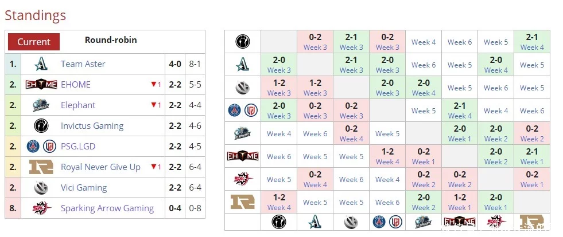
Task: Click the Elephant logo in standings list
Action: tap(41, 105)
